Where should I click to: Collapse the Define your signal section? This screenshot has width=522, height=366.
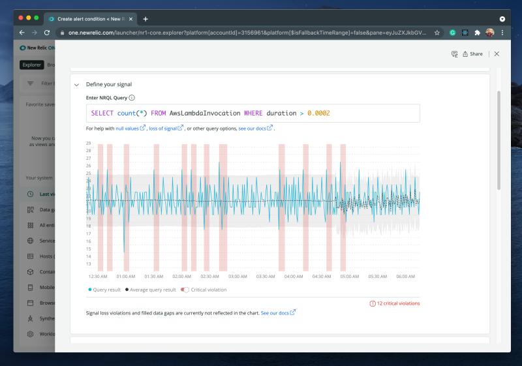click(77, 85)
